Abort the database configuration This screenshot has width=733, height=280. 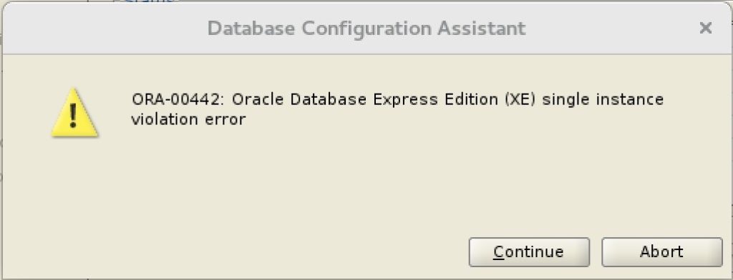pos(661,252)
